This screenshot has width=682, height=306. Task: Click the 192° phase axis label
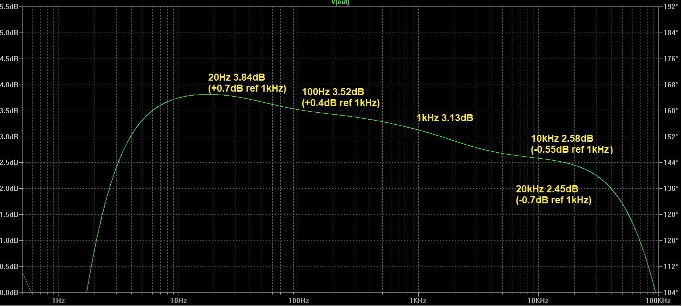click(670, 7)
